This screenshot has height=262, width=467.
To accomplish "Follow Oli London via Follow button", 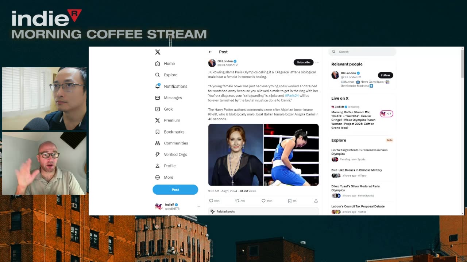I will tap(386, 75).
